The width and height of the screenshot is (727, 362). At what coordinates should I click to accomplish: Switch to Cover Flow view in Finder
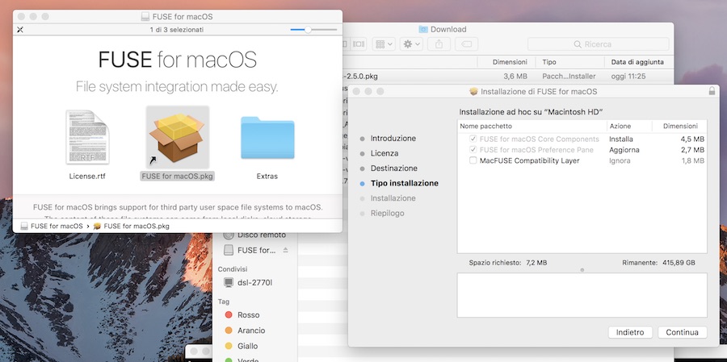pos(359,44)
